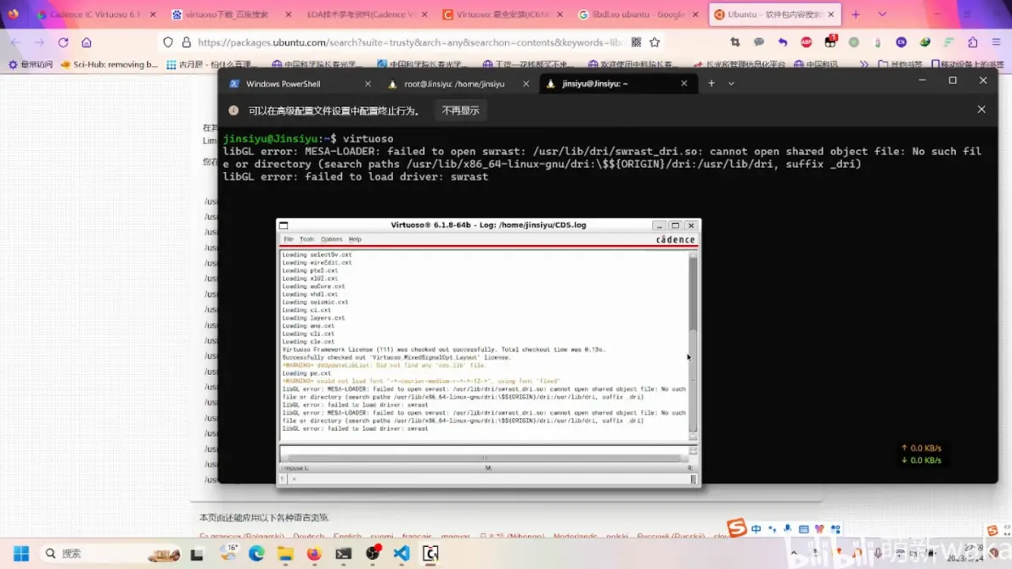Close the root@Jinsiyu terminal tab
This screenshot has height=569, width=1012.
pos(526,84)
